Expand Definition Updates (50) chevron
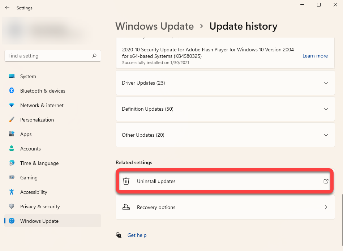 326,109
